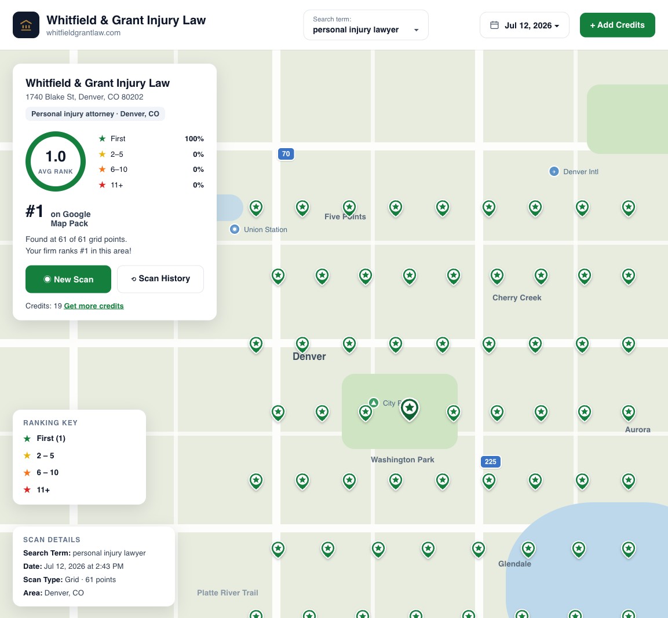The height and width of the screenshot is (618, 668).
Task: Click the green star beside First 100%
Action: (x=102, y=139)
